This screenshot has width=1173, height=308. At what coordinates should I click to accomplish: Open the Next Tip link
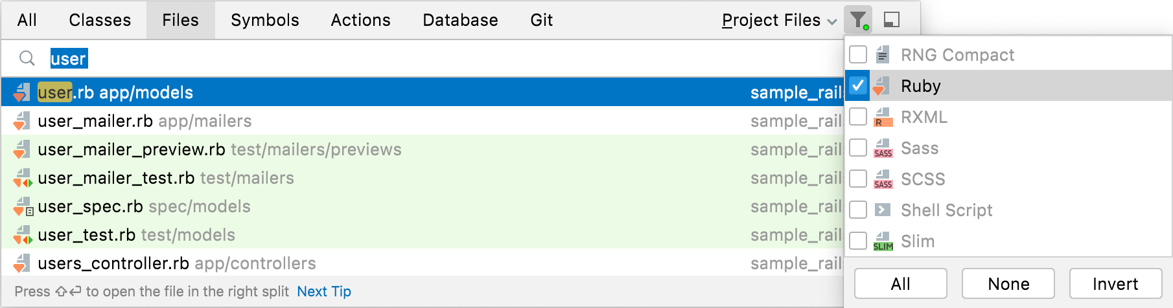pyautogui.click(x=323, y=291)
